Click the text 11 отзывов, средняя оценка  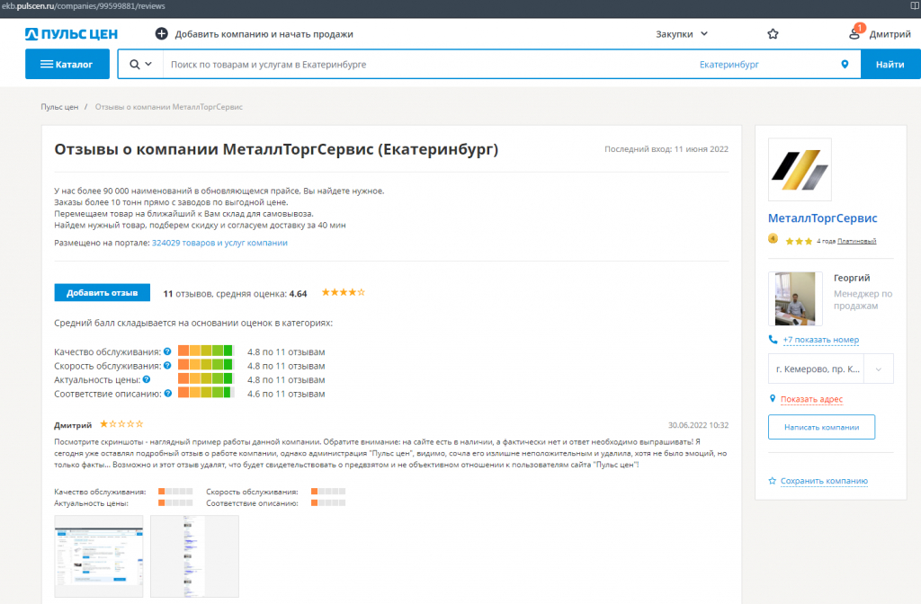tap(235, 294)
